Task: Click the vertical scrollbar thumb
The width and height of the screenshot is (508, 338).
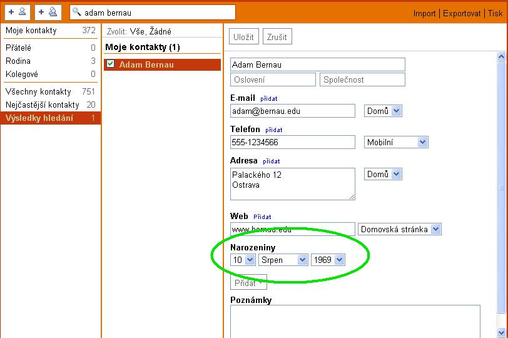Action: [x=501, y=188]
